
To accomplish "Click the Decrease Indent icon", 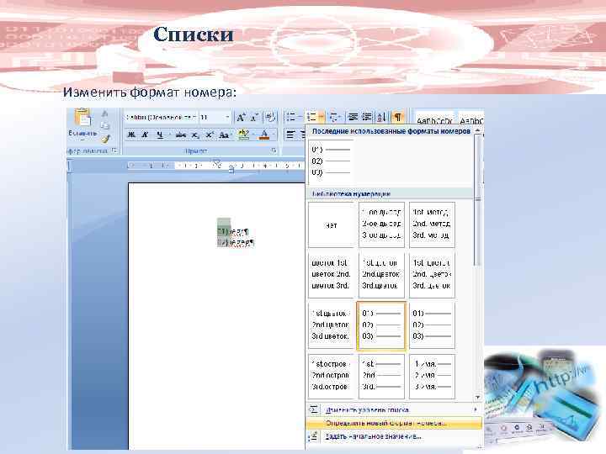I will pos(353,117).
